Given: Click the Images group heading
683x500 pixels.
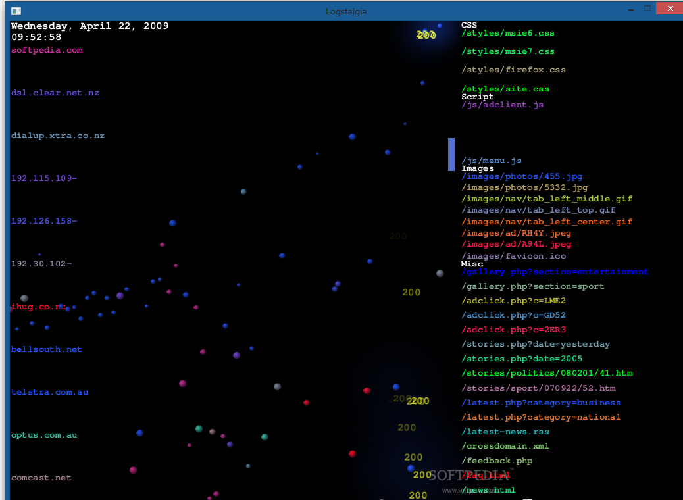Looking at the screenshot, I should click(477, 168).
